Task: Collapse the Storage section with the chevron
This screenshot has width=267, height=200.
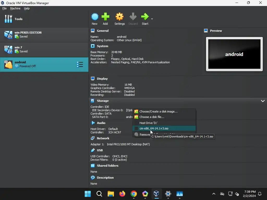Action: (x=263, y=101)
